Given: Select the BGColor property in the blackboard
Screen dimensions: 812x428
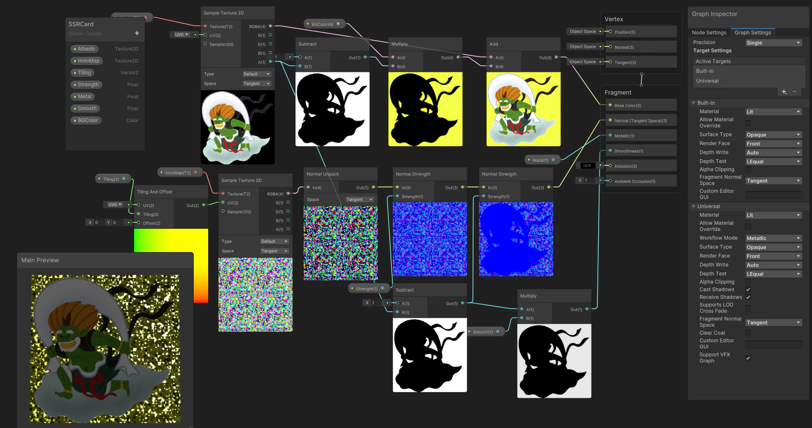Looking at the screenshot, I should [x=86, y=121].
